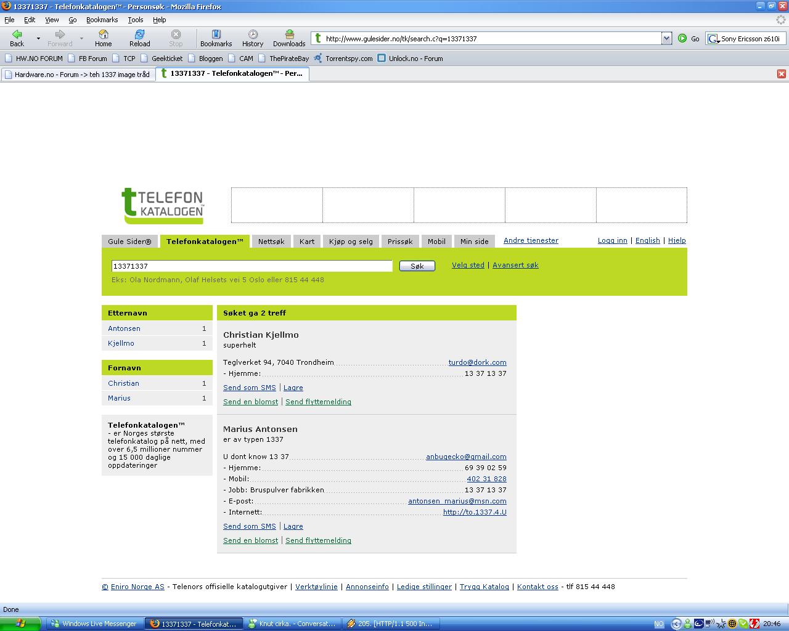Filter by surname Antonsen
789x631 pixels.
click(124, 328)
